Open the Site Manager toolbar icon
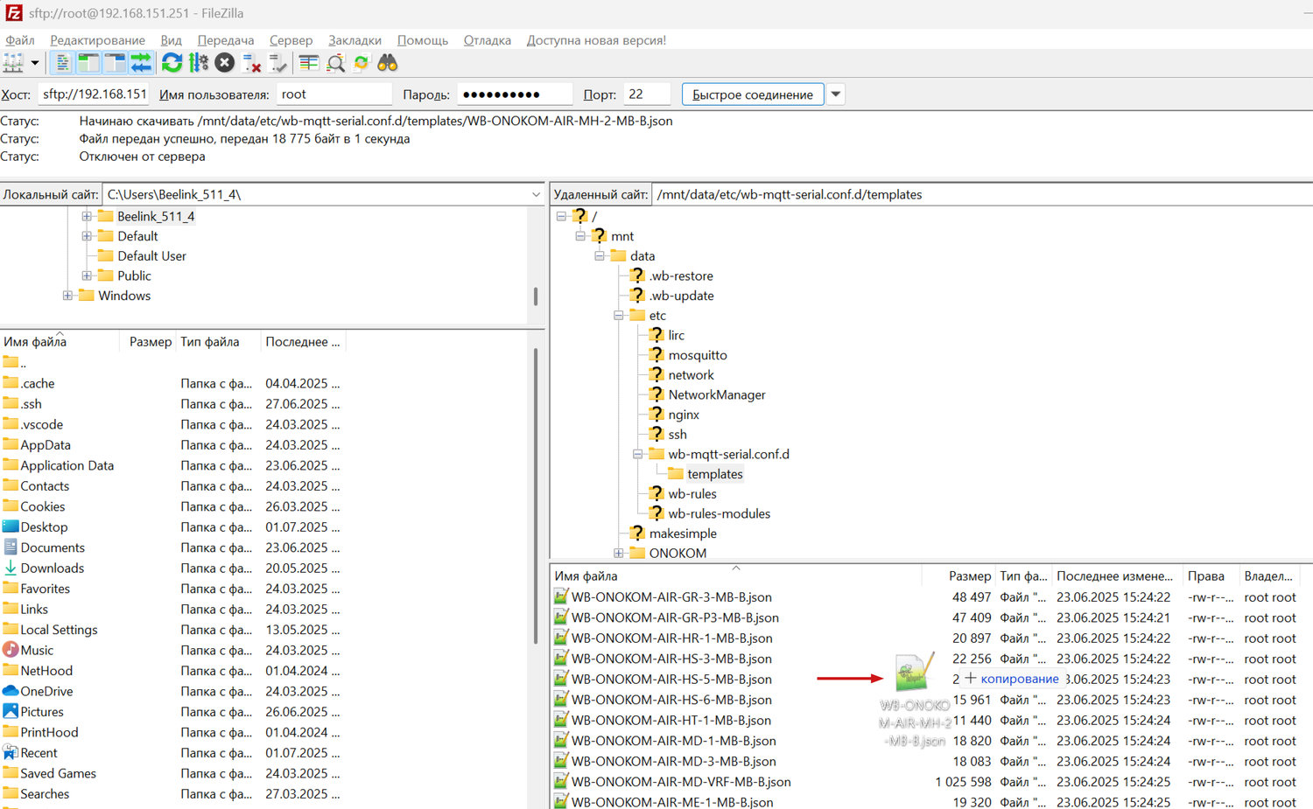The image size is (1313, 809). pyautogui.click(x=13, y=63)
